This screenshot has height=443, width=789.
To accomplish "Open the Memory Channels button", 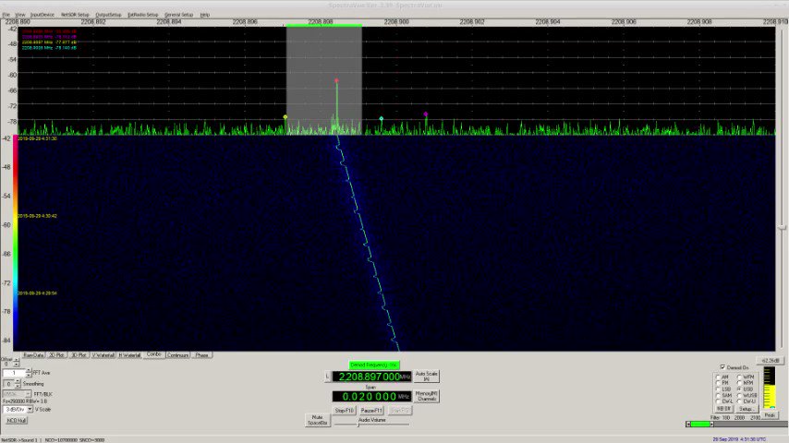I will coord(426,396).
